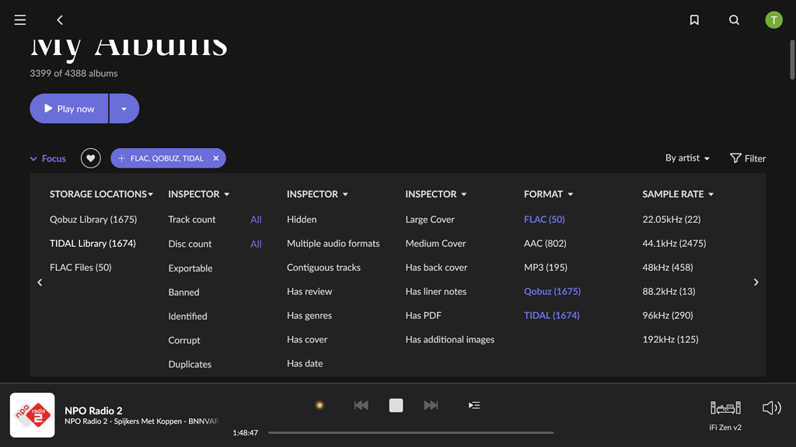
Task: Open the volume control speaker icon
Action: point(770,407)
